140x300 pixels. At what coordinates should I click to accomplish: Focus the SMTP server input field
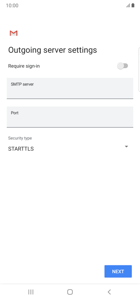tap(70, 88)
